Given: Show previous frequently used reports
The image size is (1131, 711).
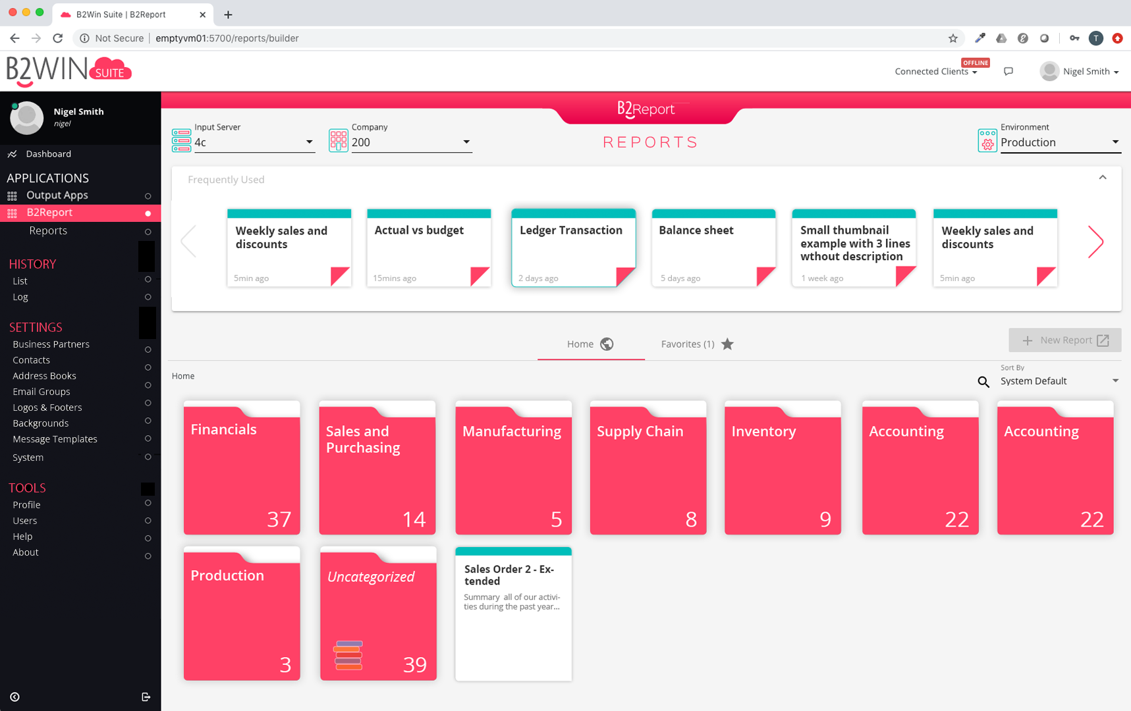Looking at the screenshot, I should tap(188, 241).
